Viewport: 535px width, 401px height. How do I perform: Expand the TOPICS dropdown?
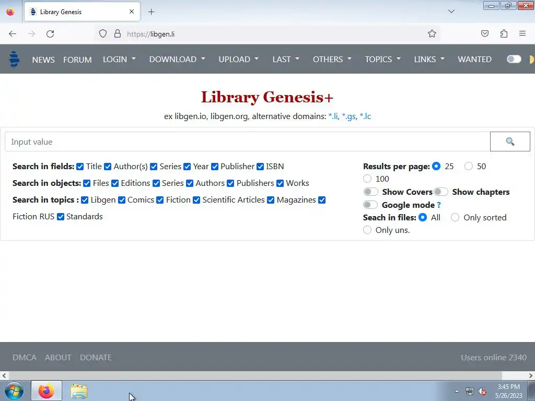pos(383,60)
